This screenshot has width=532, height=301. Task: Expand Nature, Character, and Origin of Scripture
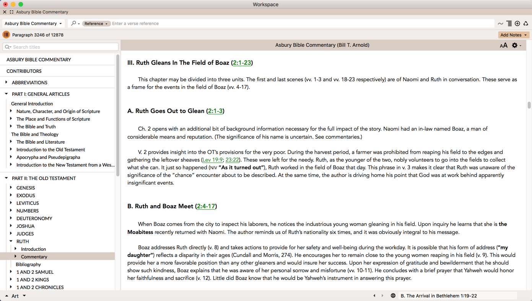(x=11, y=111)
